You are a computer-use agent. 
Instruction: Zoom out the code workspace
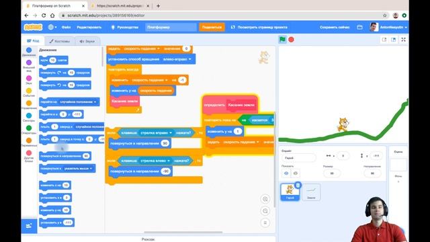265,211
